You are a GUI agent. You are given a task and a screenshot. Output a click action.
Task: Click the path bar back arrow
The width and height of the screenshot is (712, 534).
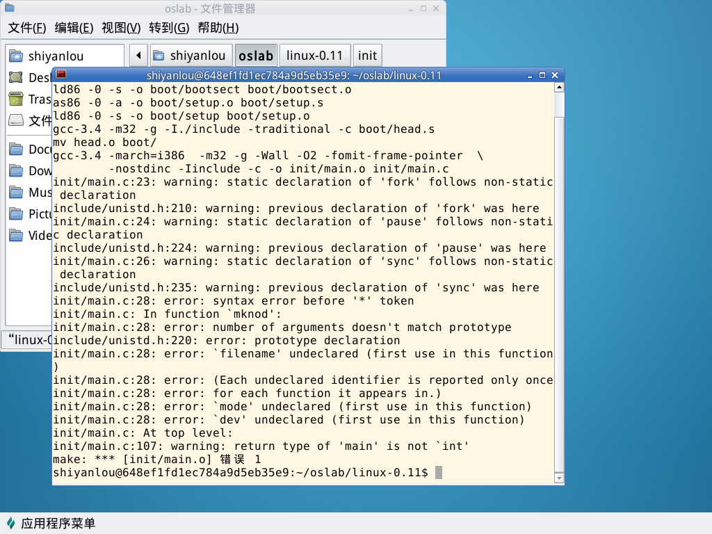(138, 56)
